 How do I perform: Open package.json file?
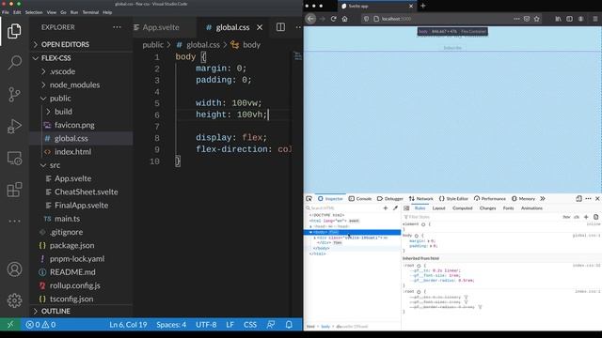(71, 246)
